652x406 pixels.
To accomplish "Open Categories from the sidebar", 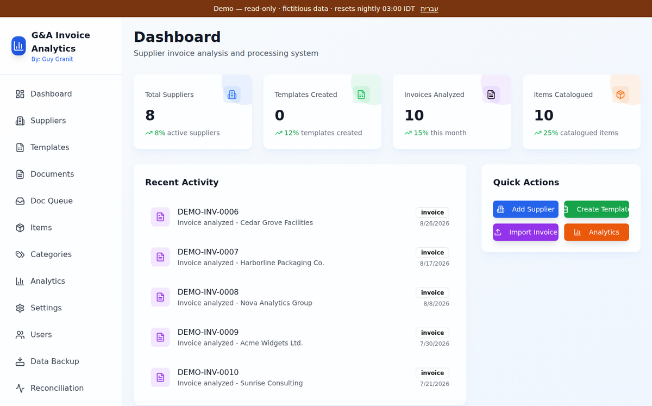I will click(61, 254).
